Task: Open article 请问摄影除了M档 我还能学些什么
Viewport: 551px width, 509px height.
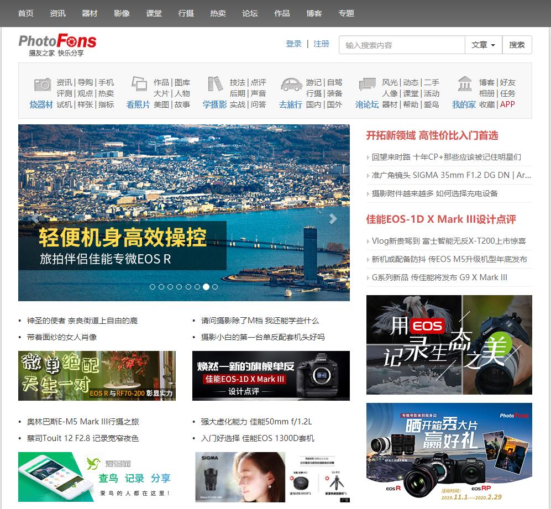Action: pos(260,321)
